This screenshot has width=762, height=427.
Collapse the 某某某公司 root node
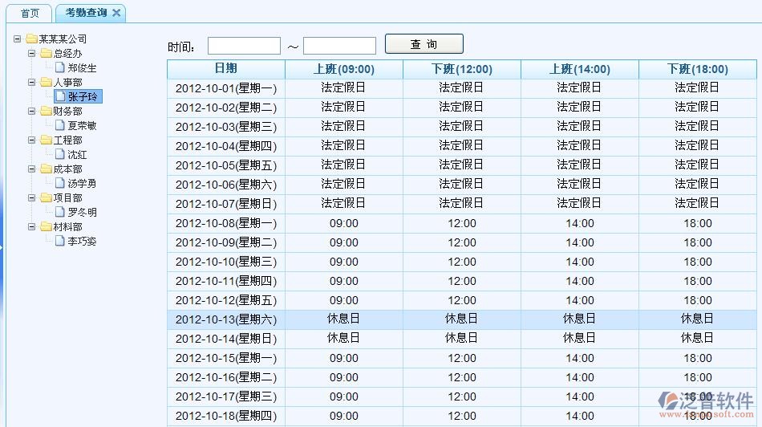(18, 39)
